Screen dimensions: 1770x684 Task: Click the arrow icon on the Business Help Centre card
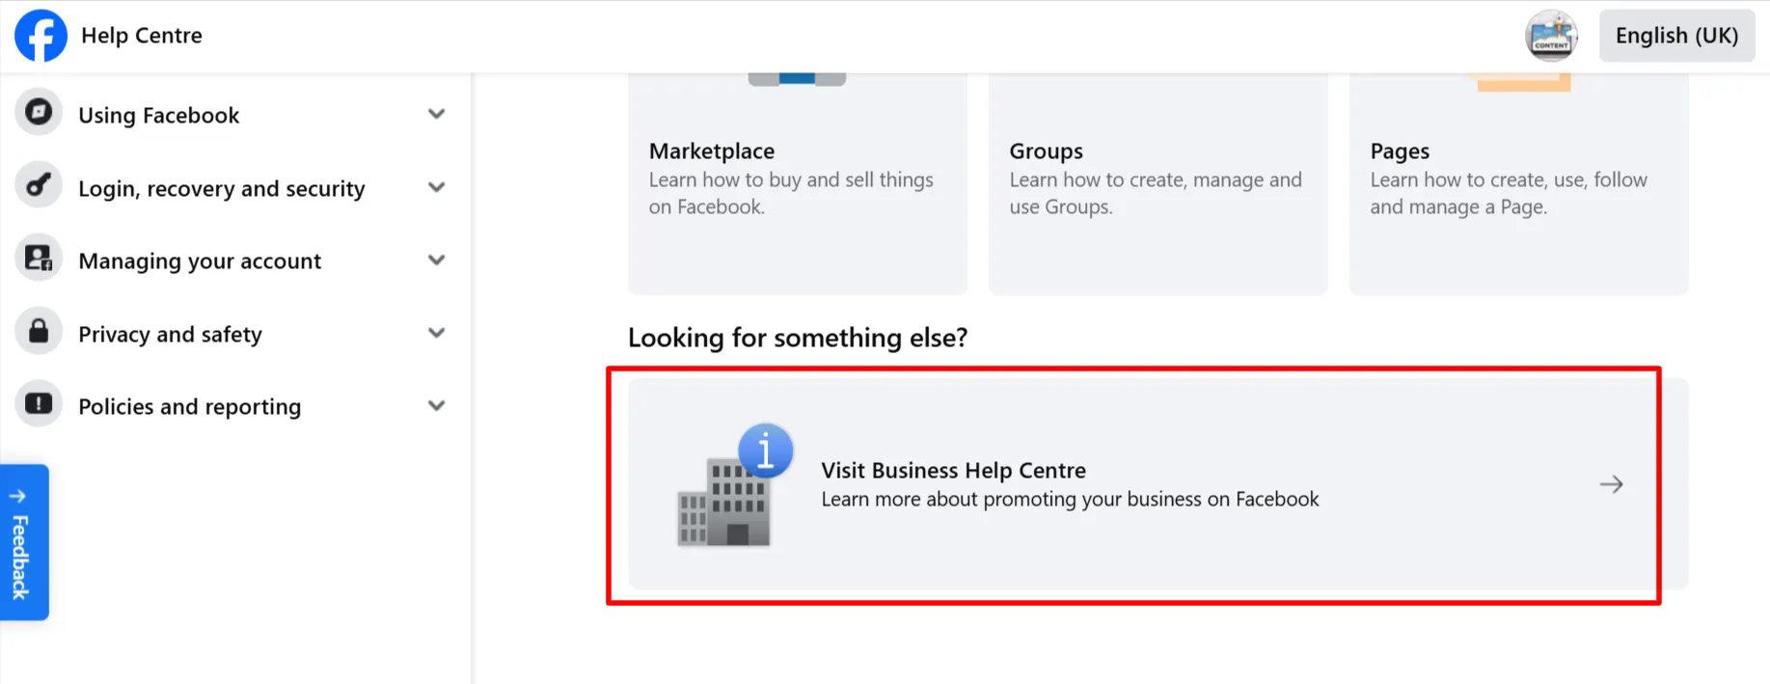click(x=1610, y=484)
